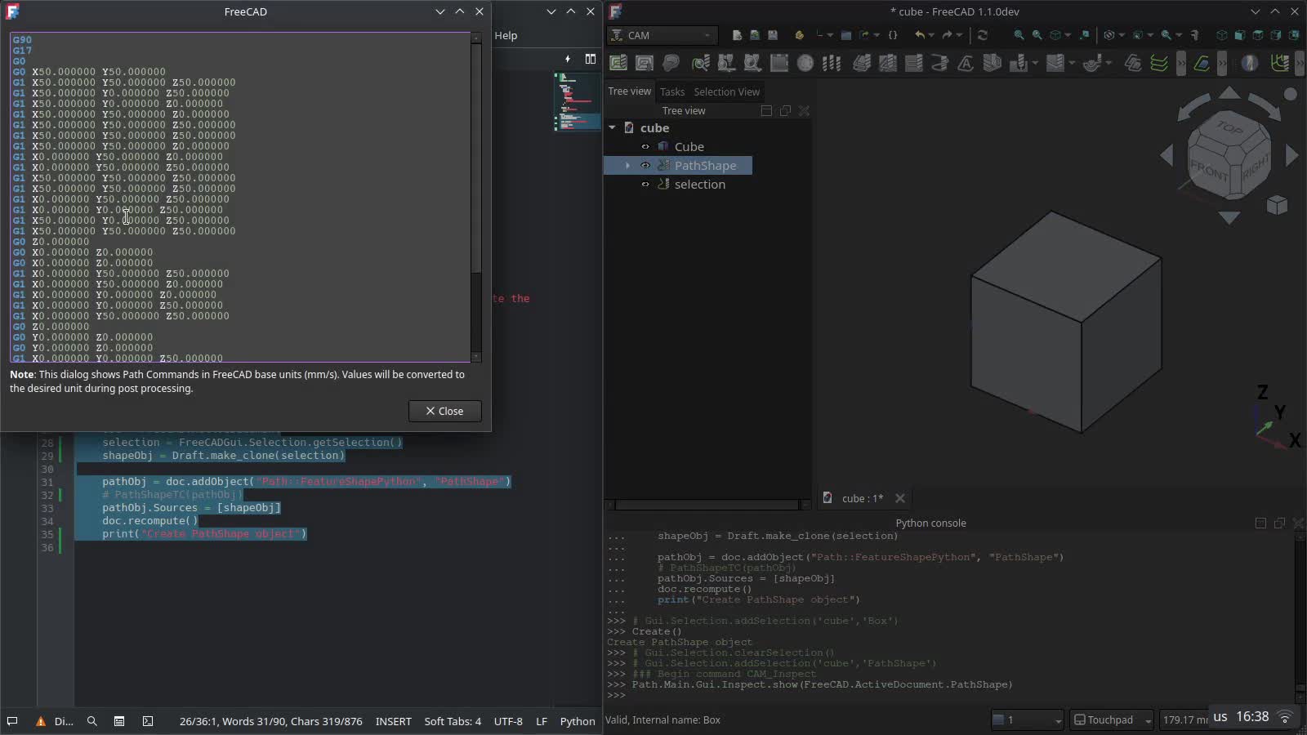The image size is (1307, 735).
Task: Click the macro curly braces icon
Action: (x=893, y=35)
